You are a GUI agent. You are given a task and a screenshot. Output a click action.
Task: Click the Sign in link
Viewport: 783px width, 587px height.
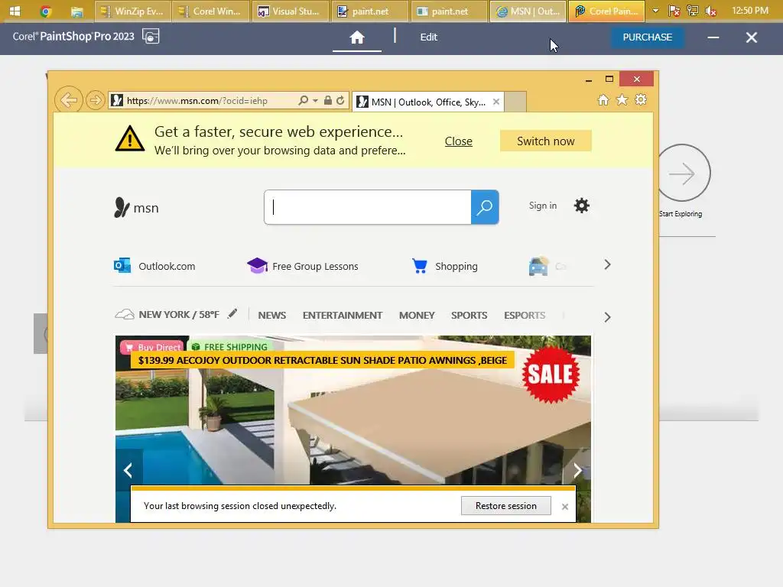pos(543,206)
